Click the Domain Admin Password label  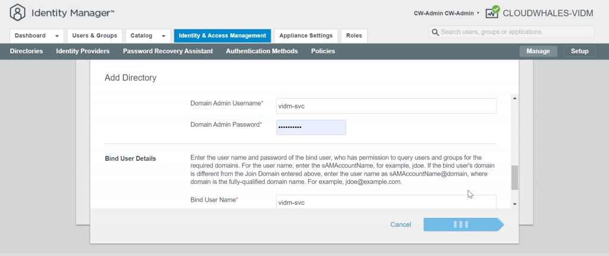point(227,124)
